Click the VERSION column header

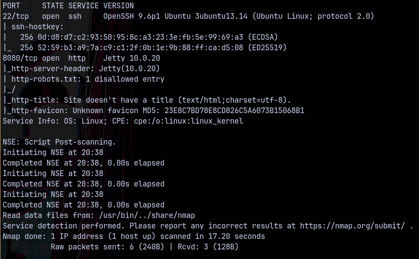(x=119, y=6)
